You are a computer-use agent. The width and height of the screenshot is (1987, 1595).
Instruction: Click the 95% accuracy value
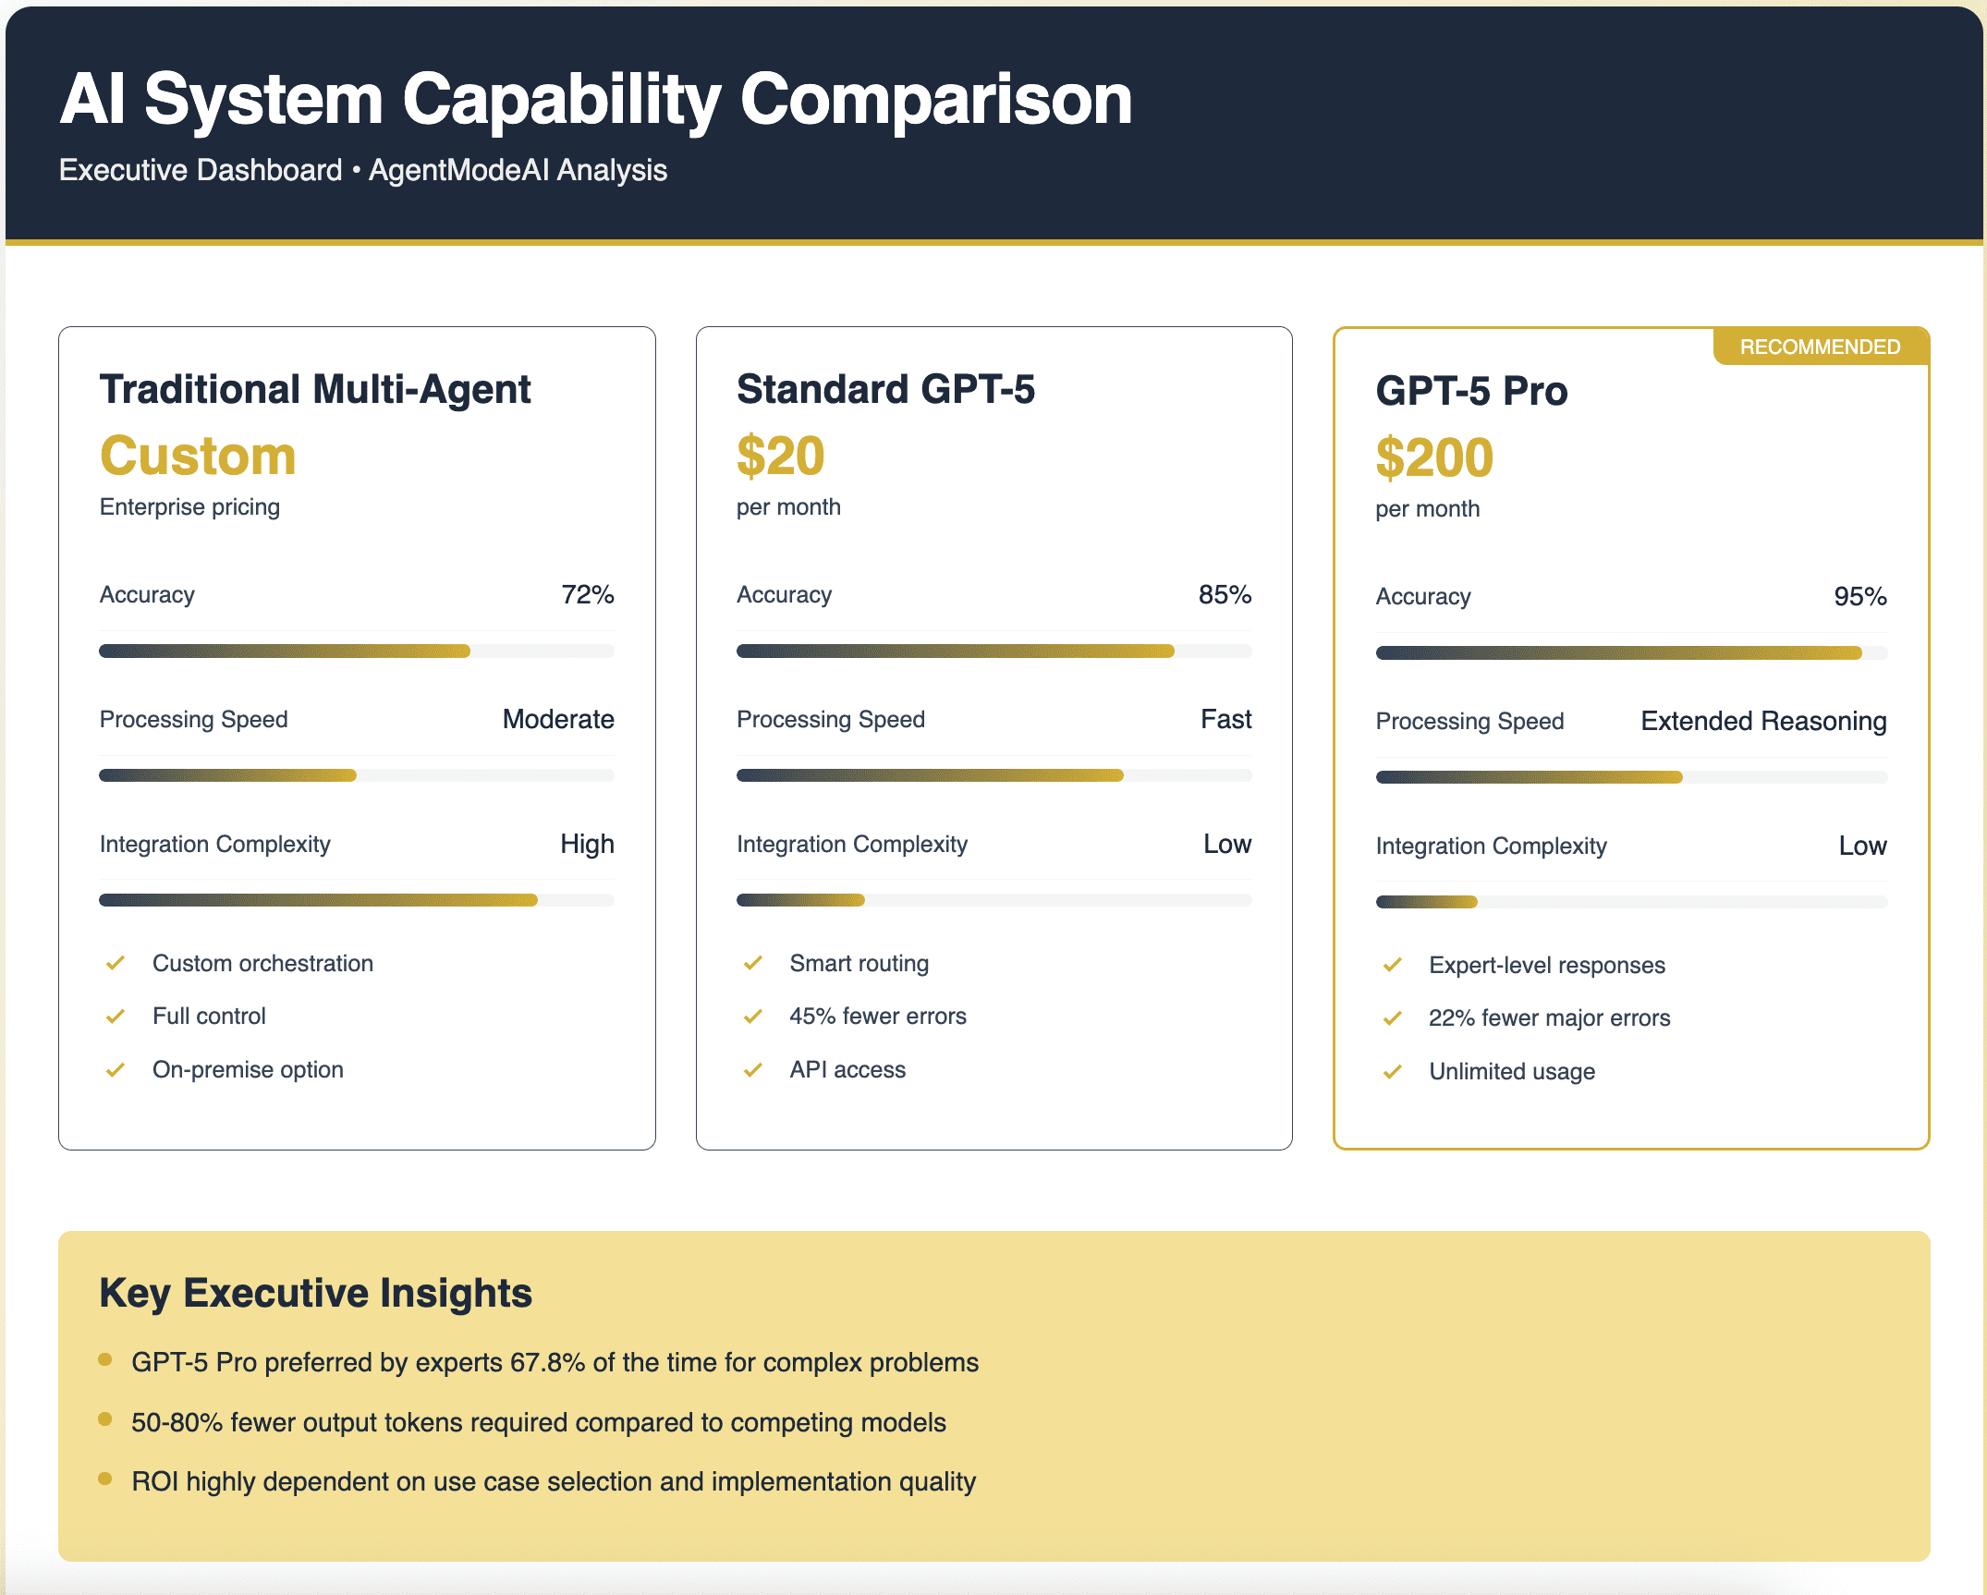click(x=1860, y=596)
